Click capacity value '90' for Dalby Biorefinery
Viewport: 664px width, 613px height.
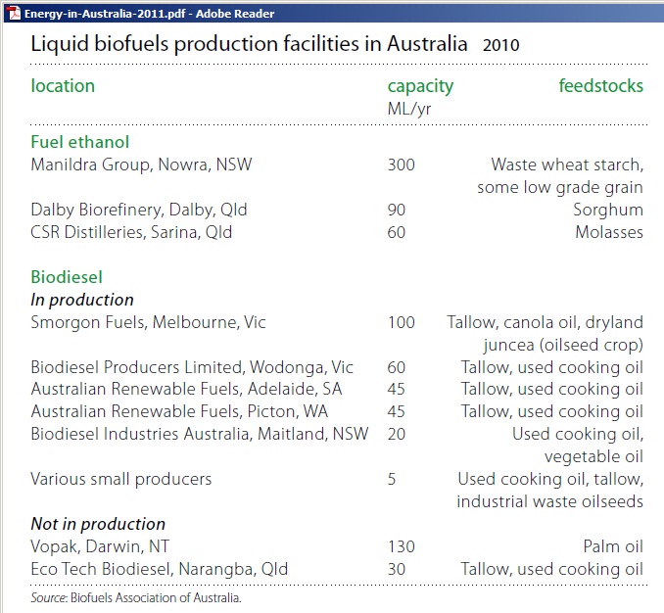(397, 210)
